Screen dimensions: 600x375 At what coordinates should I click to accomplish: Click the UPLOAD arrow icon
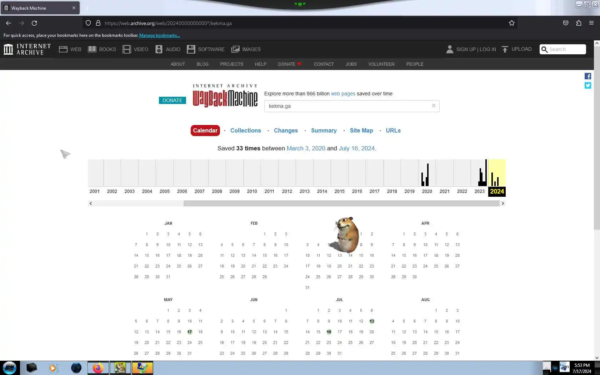coord(505,49)
